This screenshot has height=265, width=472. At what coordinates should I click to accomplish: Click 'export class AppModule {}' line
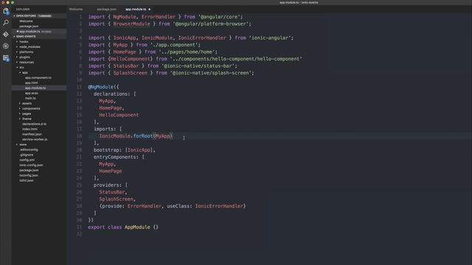(123, 227)
